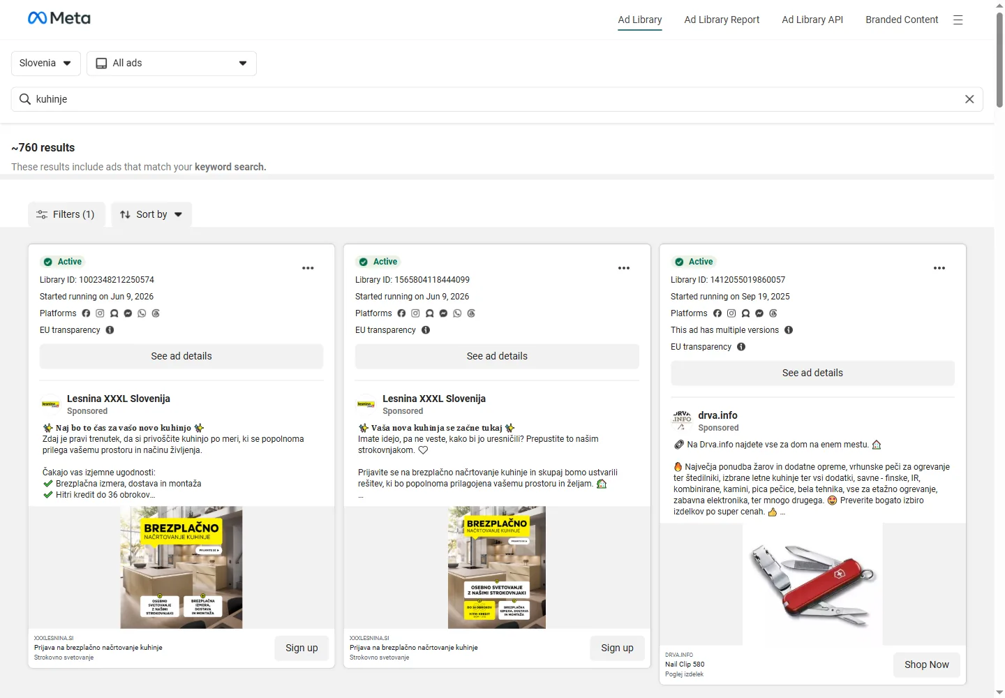The image size is (1005, 698).
Task: Go to the Ad Library API tab
Action: point(812,20)
